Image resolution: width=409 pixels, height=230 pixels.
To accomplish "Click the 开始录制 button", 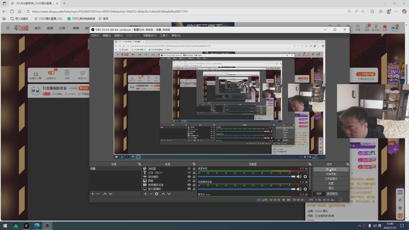I will (x=331, y=174).
